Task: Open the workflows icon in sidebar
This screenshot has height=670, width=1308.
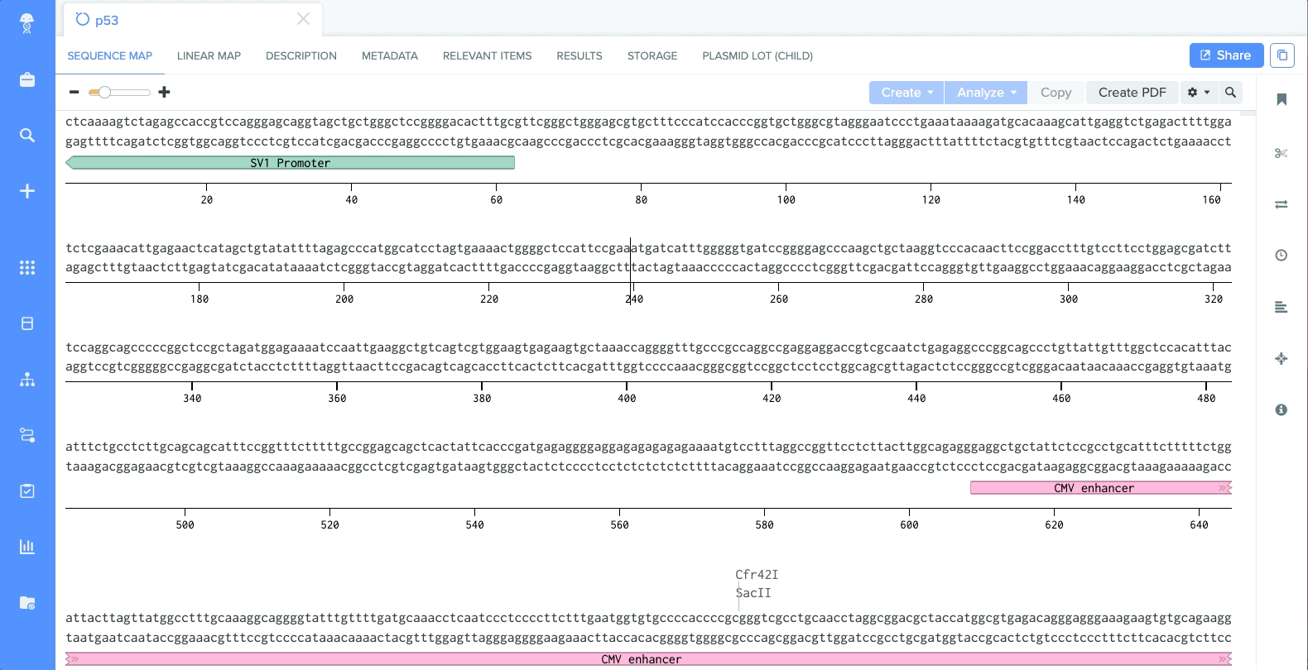Action: 27,435
